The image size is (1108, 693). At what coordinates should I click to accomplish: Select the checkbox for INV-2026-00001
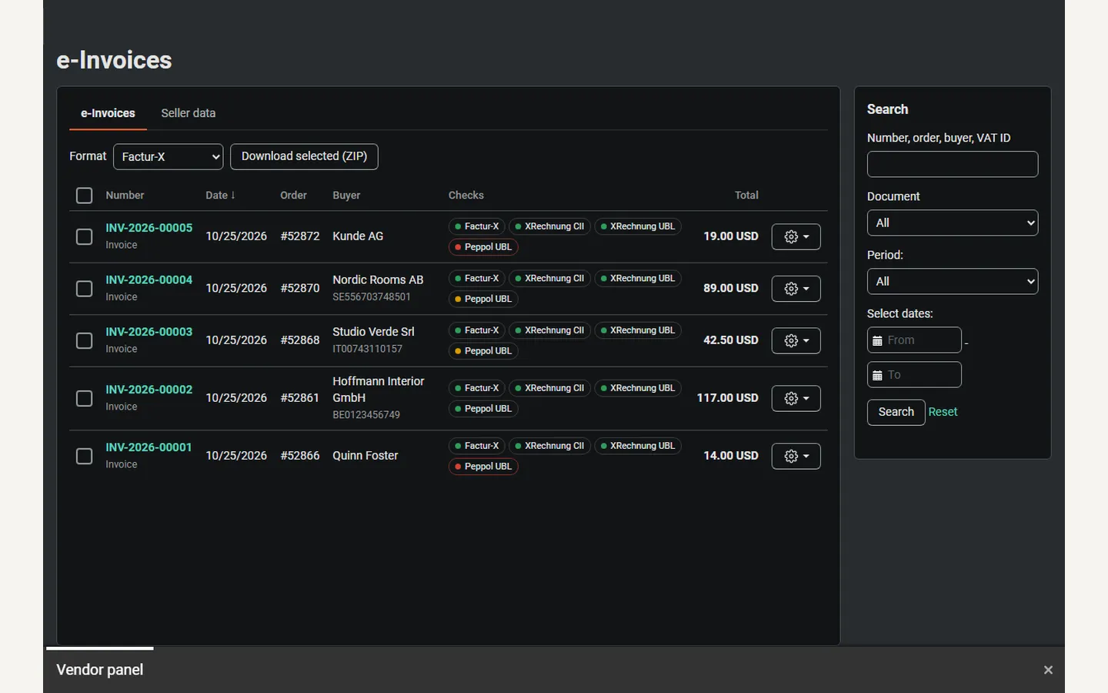tap(85, 456)
